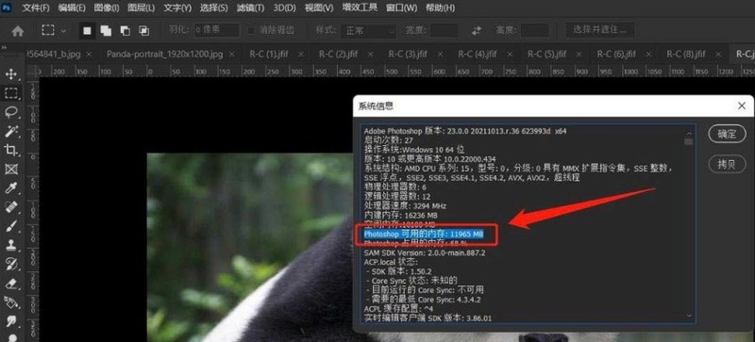Select the Paint Bucket tool
The height and width of the screenshot is (342, 755).
11,302
